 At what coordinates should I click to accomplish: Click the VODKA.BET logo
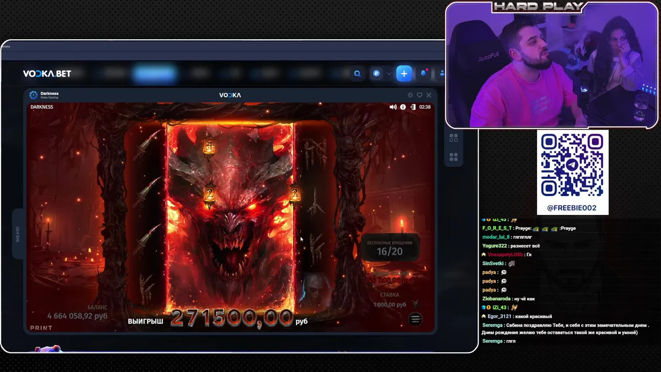coord(47,74)
